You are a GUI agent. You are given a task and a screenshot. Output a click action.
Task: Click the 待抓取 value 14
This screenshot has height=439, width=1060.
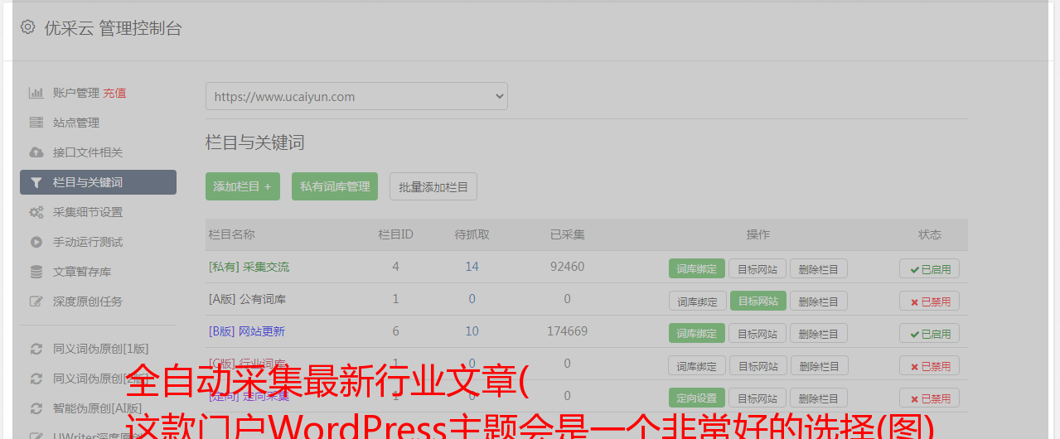472,267
